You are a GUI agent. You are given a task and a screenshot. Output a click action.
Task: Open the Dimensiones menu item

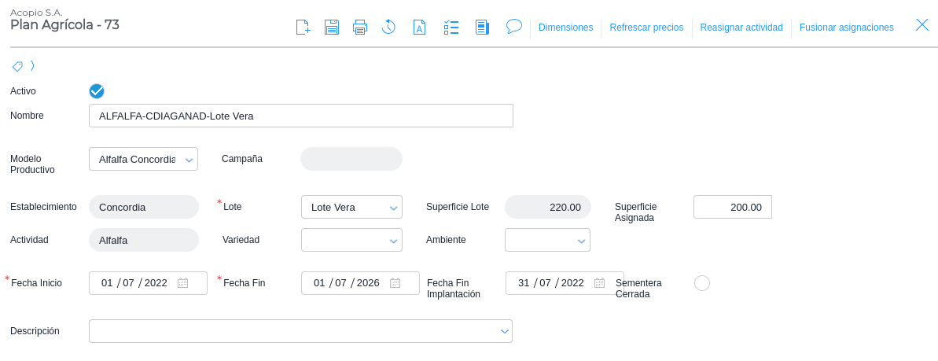(565, 28)
